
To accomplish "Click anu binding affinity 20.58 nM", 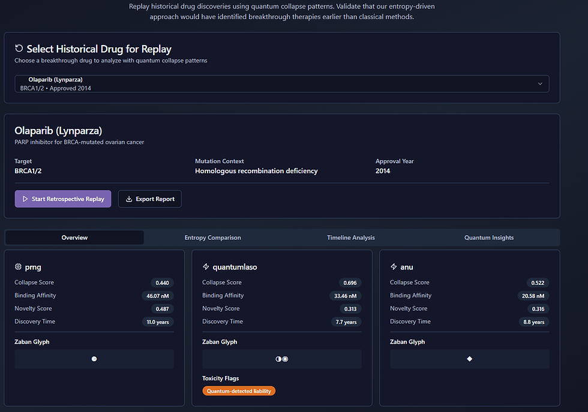I will coord(533,296).
